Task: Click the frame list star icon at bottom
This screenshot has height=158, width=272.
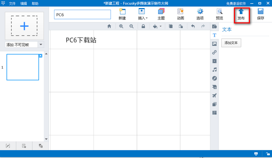Action: click(x=24, y=146)
